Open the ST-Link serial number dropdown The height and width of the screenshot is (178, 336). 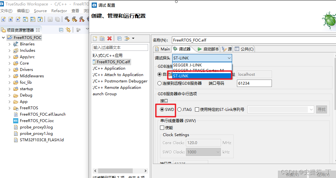click(x=311, y=109)
